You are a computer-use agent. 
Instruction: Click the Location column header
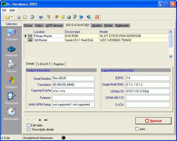pyautogui.click(x=49, y=32)
